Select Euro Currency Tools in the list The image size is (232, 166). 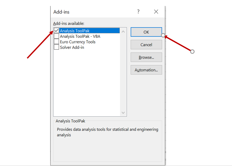click(78, 41)
